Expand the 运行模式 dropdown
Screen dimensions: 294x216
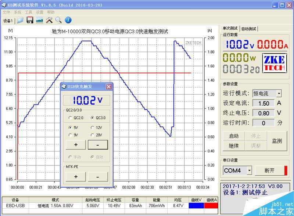[279, 94]
